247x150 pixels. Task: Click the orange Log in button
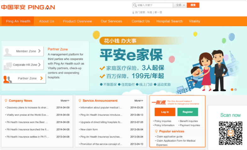[x=165, y=112]
